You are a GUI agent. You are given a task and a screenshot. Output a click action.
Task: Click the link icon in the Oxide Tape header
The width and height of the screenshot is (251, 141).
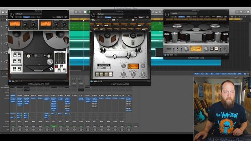click(x=226, y=16)
